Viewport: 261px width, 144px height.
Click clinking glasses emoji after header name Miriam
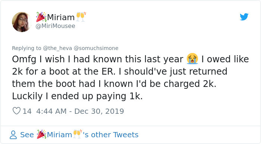pyautogui.click(x=81, y=17)
